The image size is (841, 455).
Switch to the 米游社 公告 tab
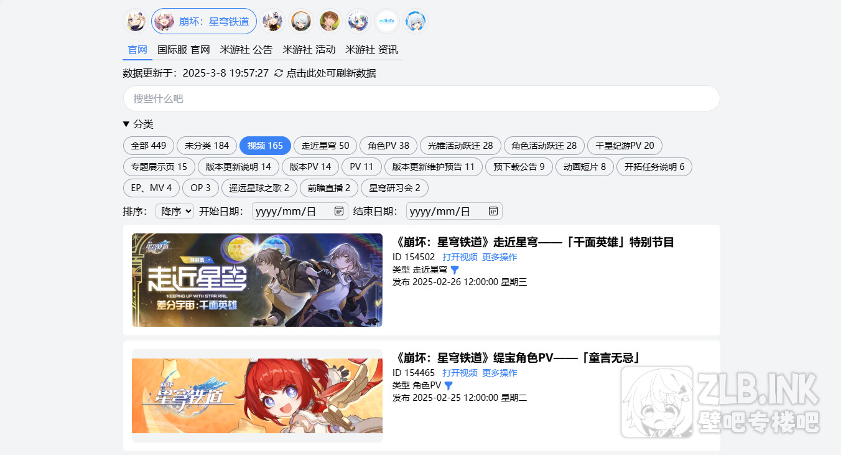click(246, 50)
